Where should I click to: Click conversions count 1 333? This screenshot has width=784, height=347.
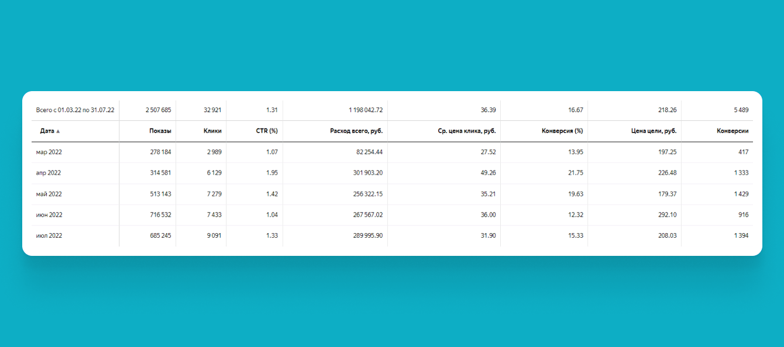741,173
